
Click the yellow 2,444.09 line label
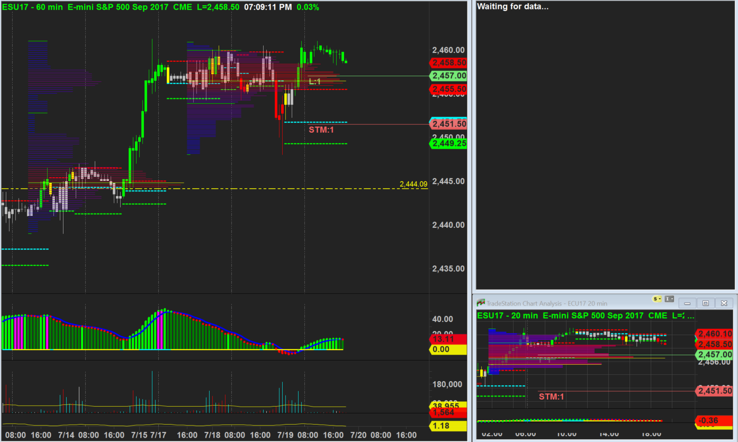coord(413,184)
